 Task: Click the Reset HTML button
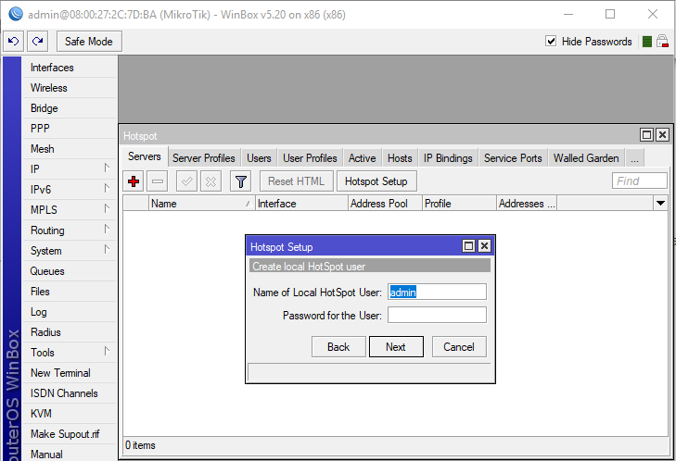click(296, 181)
